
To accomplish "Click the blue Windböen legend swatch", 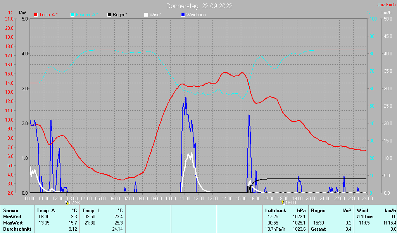I will pyautogui.click(x=183, y=15).
